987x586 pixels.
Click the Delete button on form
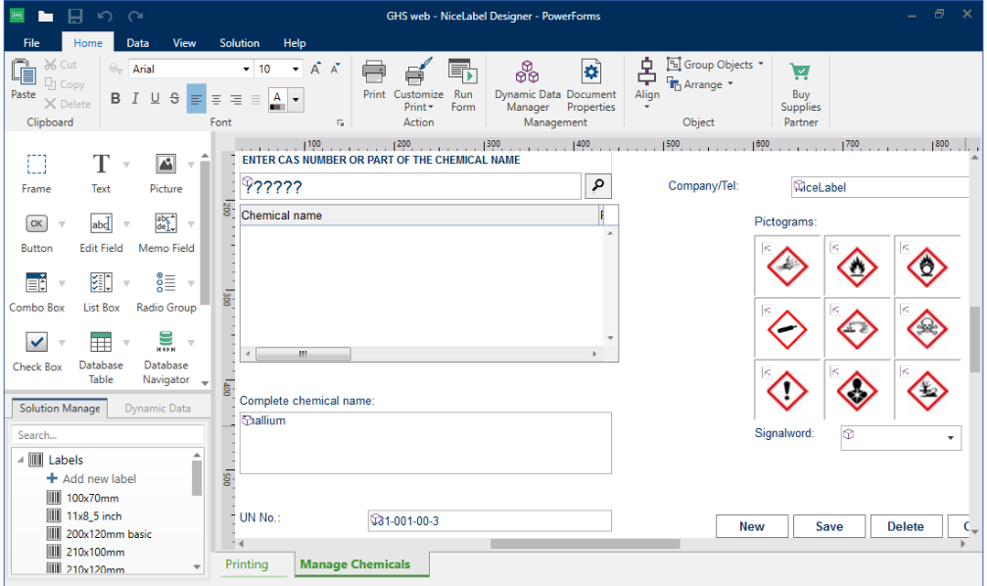[906, 527]
